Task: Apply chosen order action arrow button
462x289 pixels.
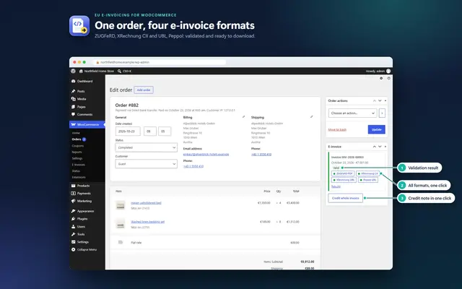Action: tap(382, 113)
